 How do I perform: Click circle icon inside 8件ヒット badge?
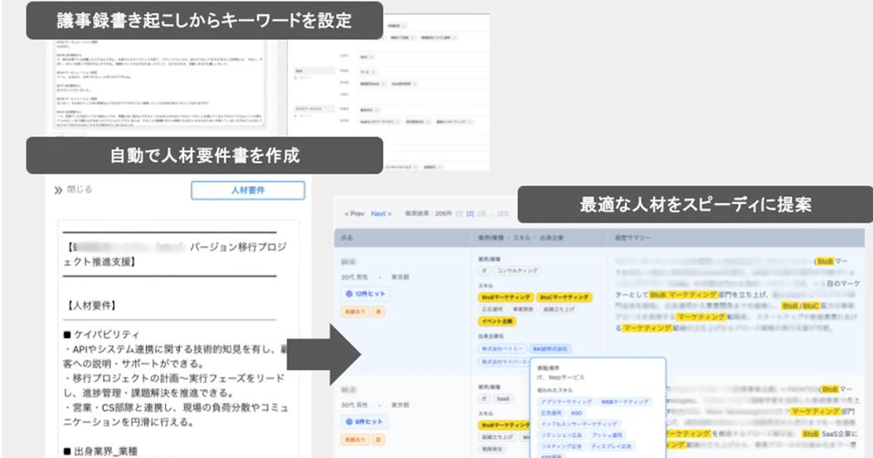click(348, 421)
